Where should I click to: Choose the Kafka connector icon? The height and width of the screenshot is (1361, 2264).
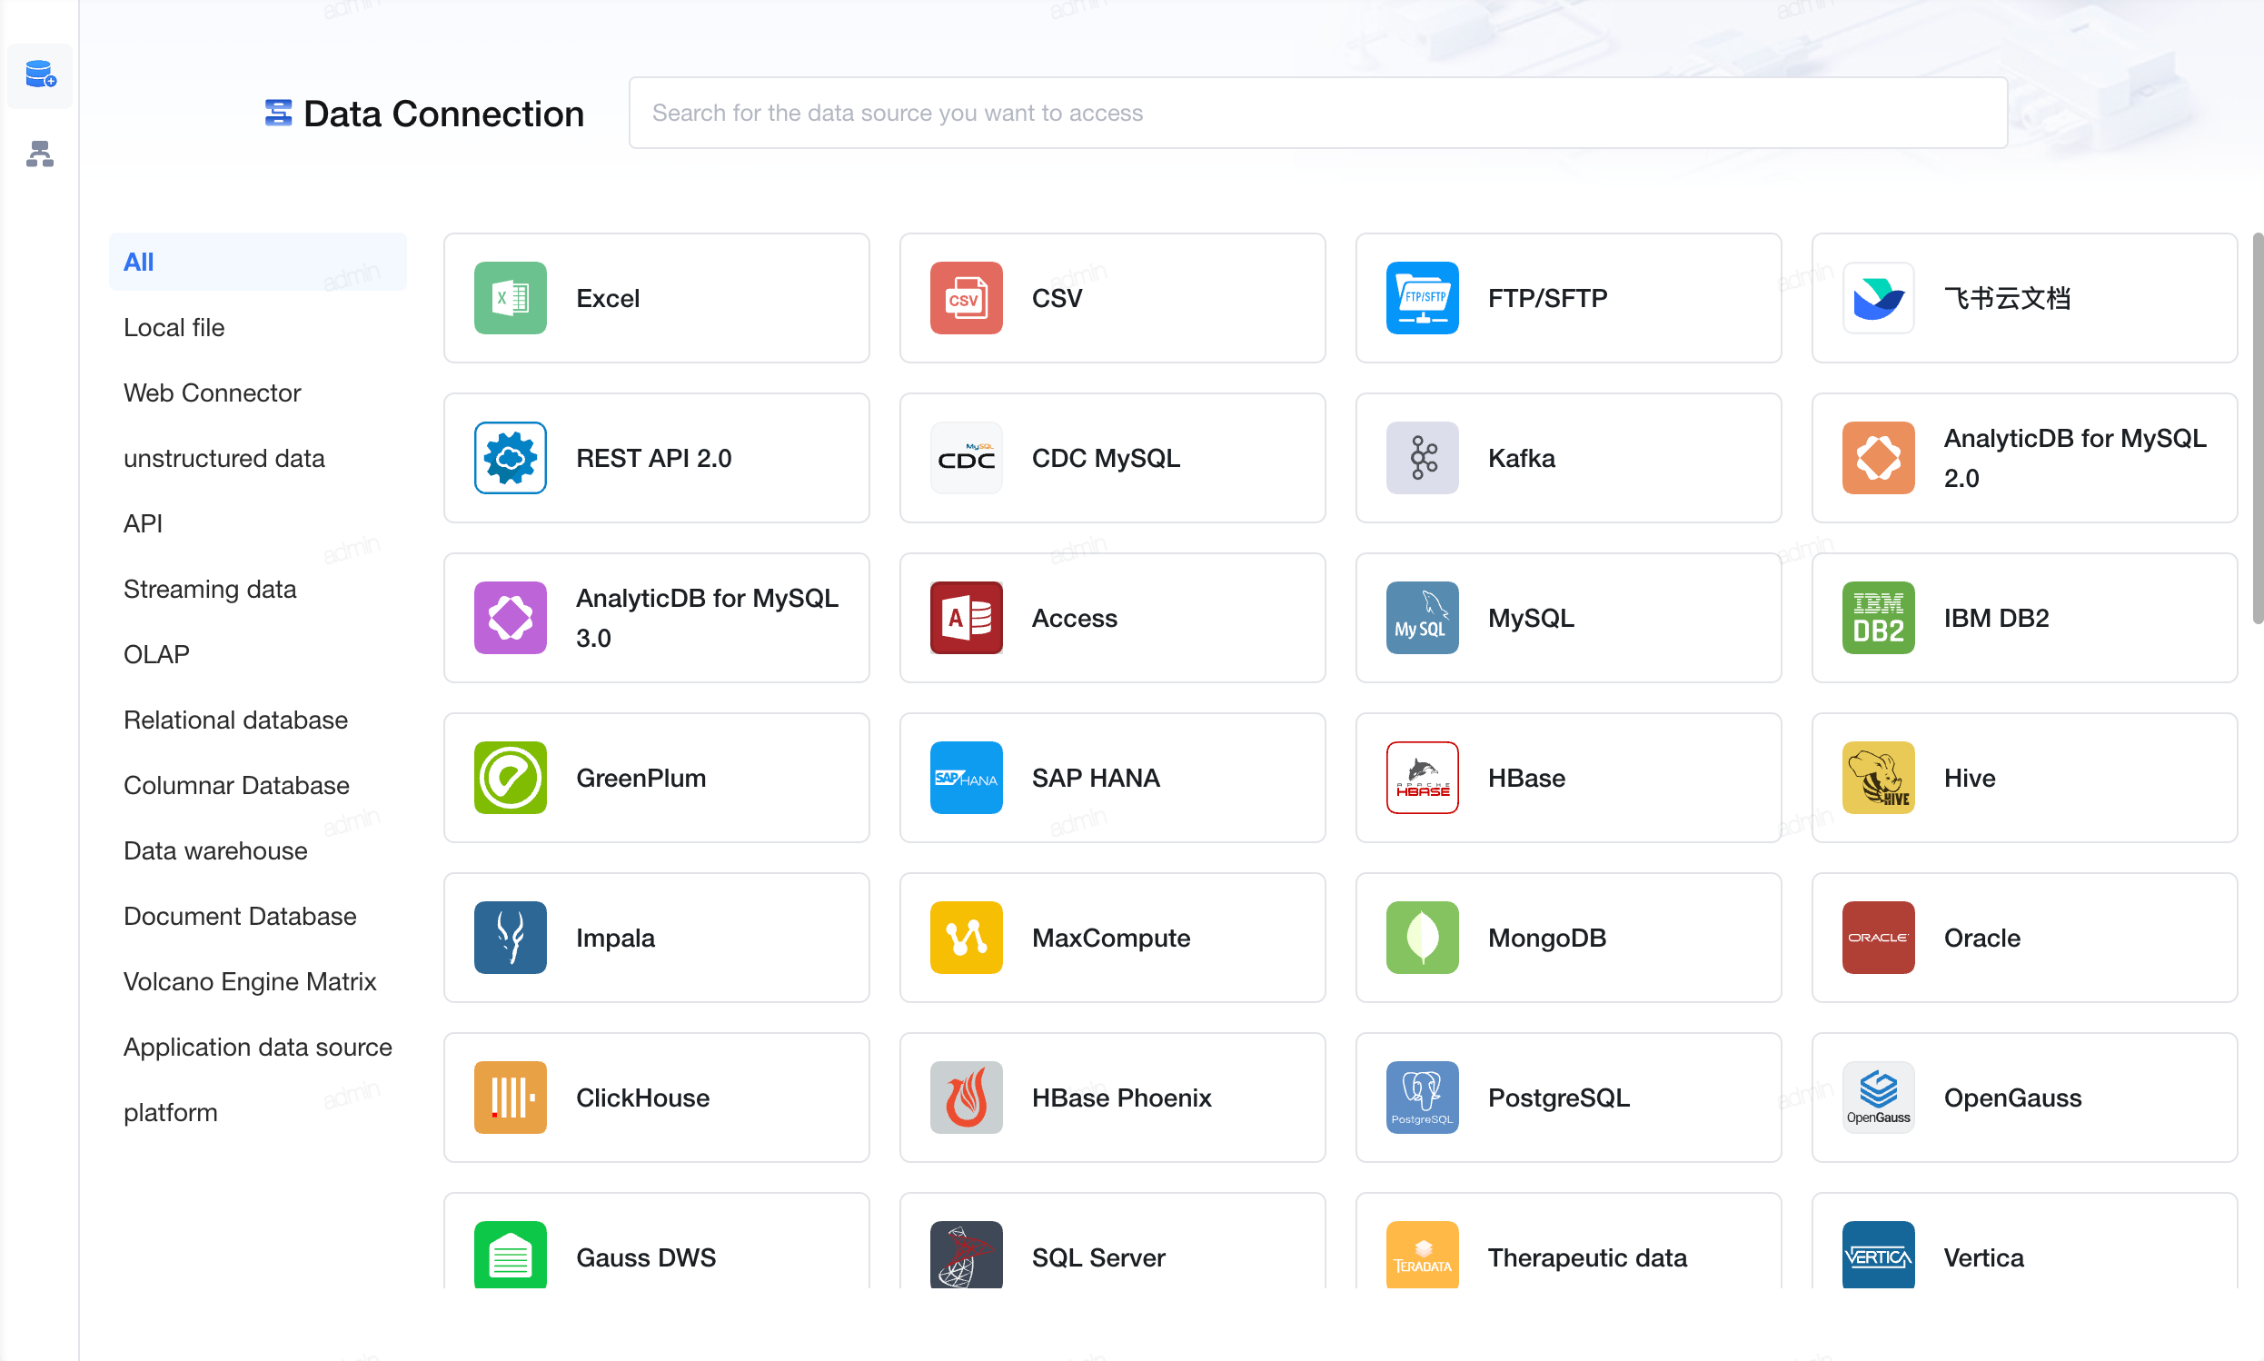pos(1421,458)
